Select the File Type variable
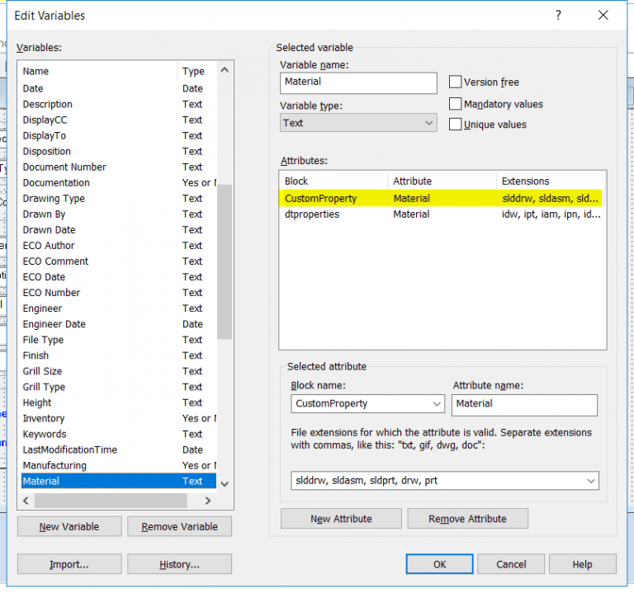Viewport: 634px width, 593px height. 119,340
